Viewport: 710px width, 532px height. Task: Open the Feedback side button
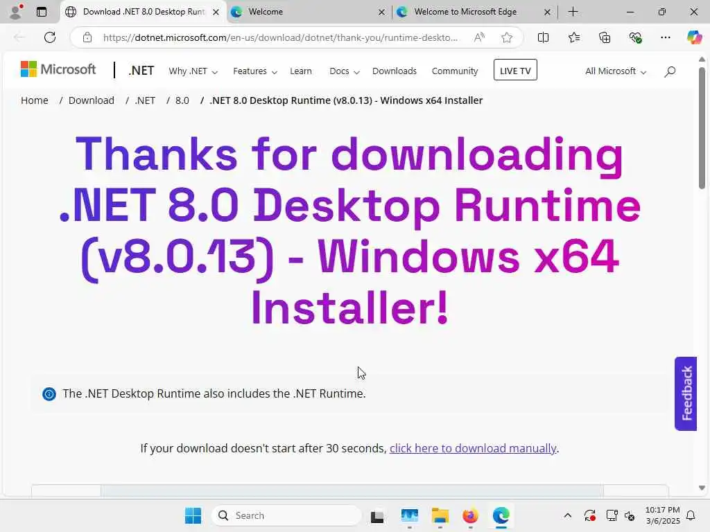click(x=686, y=393)
